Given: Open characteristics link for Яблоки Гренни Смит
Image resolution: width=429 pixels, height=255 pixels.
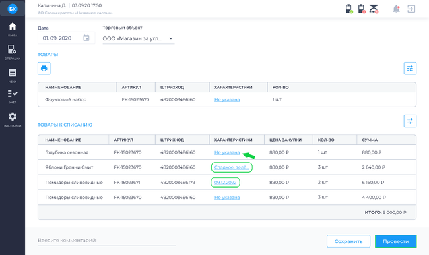Looking at the screenshot, I should [x=232, y=167].
